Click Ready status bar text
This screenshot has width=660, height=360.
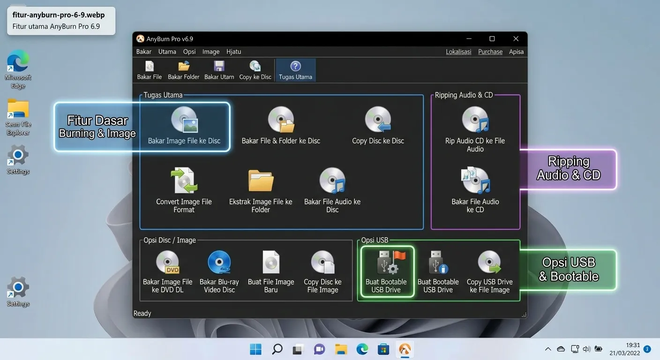click(142, 313)
